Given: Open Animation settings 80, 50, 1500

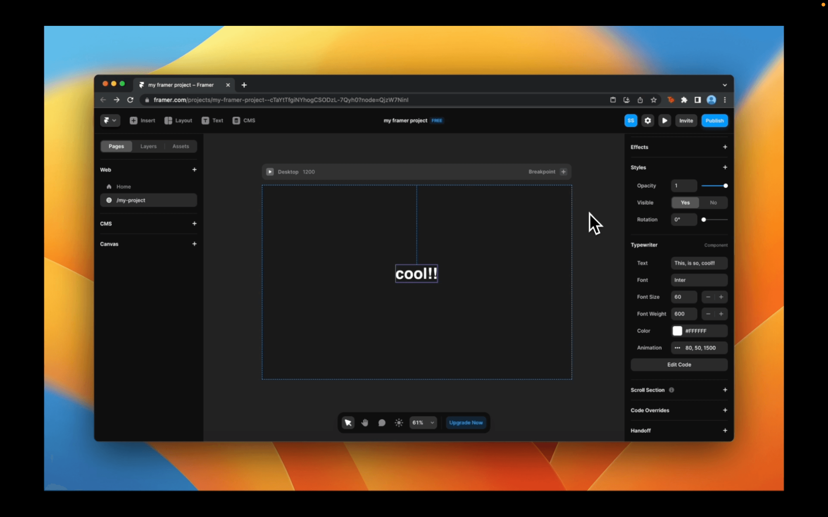Looking at the screenshot, I should (x=699, y=348).
